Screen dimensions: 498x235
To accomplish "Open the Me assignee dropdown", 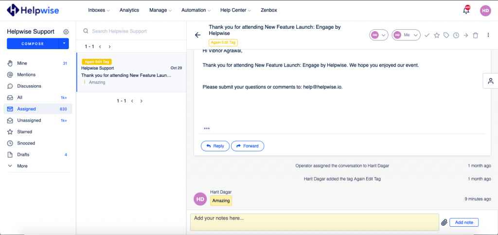I will click(x=406, y=35).
